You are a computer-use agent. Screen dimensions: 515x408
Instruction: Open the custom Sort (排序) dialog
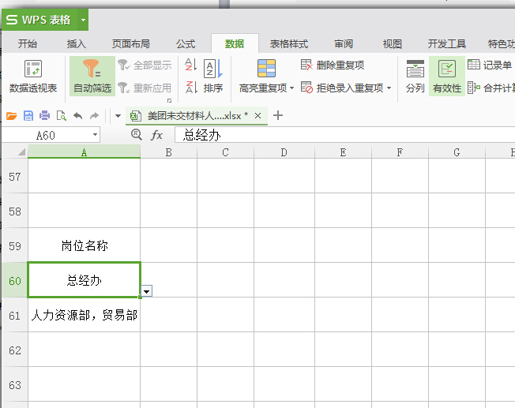(213, 76)
